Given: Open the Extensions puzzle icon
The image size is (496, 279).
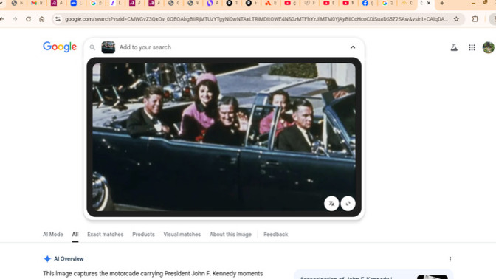Looking at the screenshot, I should click(475, 19).
